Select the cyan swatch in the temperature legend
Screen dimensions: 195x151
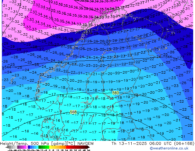click(x=37, y=147)
